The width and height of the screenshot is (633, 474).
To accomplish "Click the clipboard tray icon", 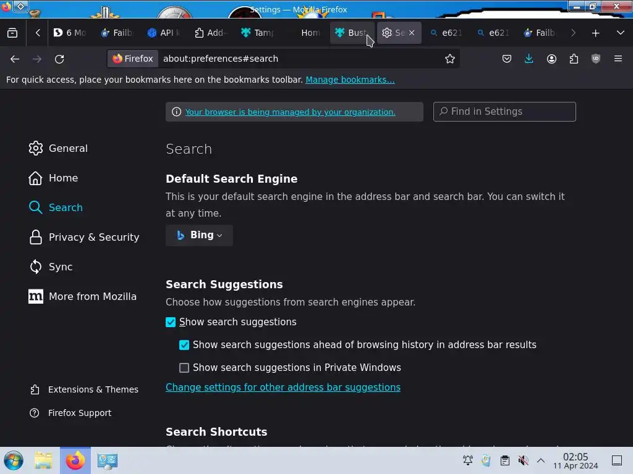I will tap(504, 460).
